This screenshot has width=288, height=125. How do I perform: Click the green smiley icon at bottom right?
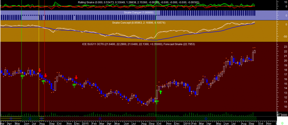[282, 123]
